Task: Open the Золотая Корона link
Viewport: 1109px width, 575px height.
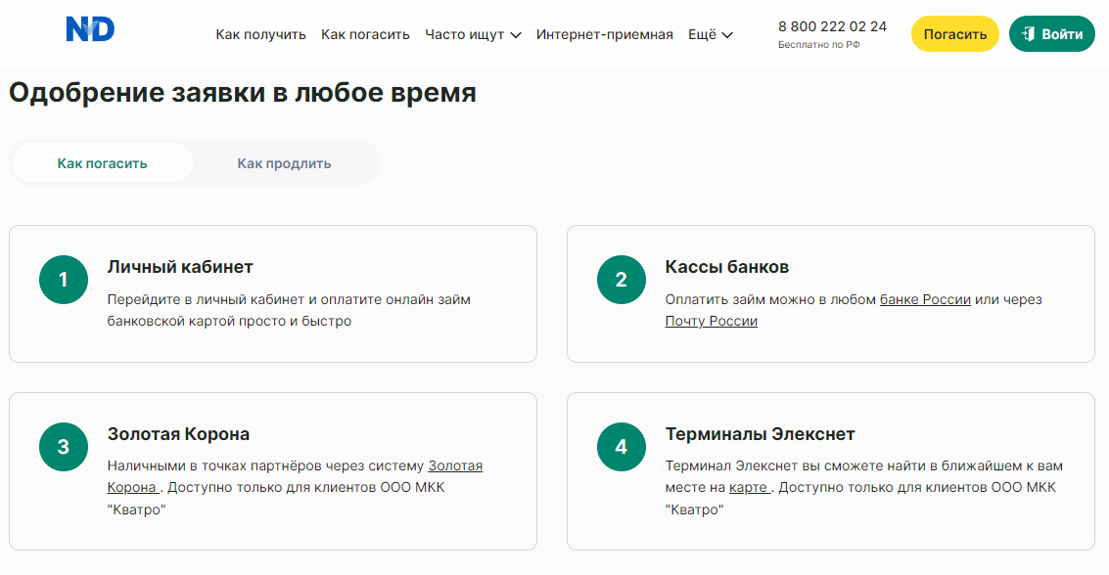Action: (295, 477)
